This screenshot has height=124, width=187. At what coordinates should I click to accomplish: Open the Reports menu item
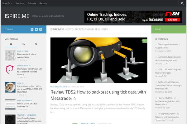tap(43, 3)
